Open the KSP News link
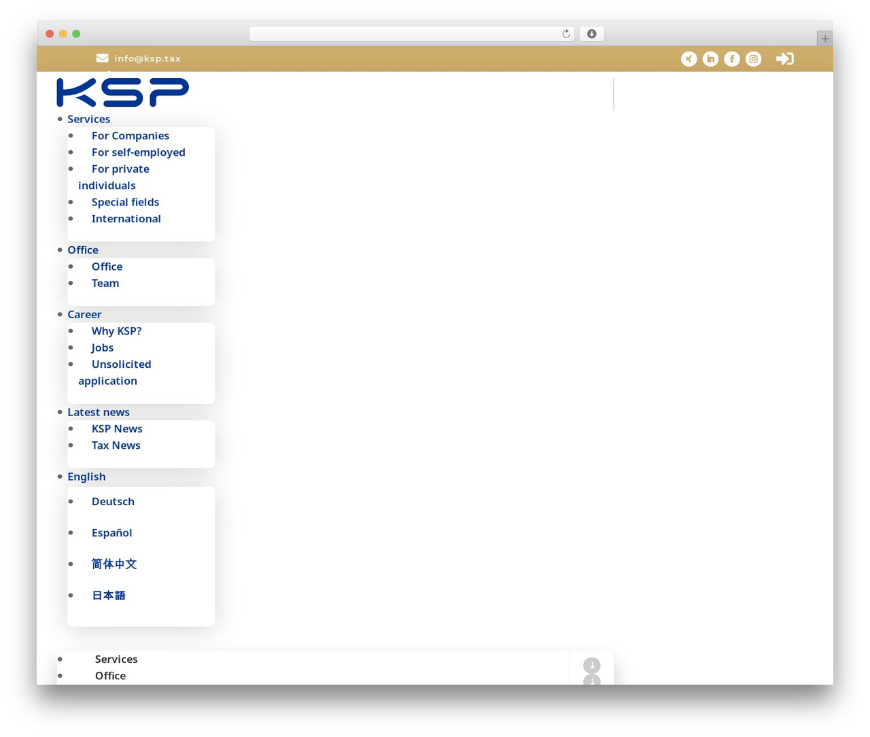 click(117, 429)
